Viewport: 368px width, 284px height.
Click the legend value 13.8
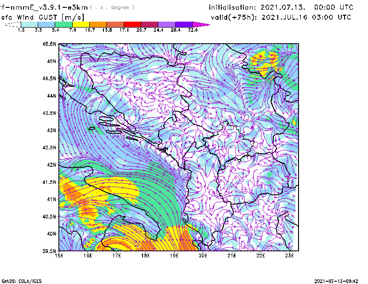107,30
